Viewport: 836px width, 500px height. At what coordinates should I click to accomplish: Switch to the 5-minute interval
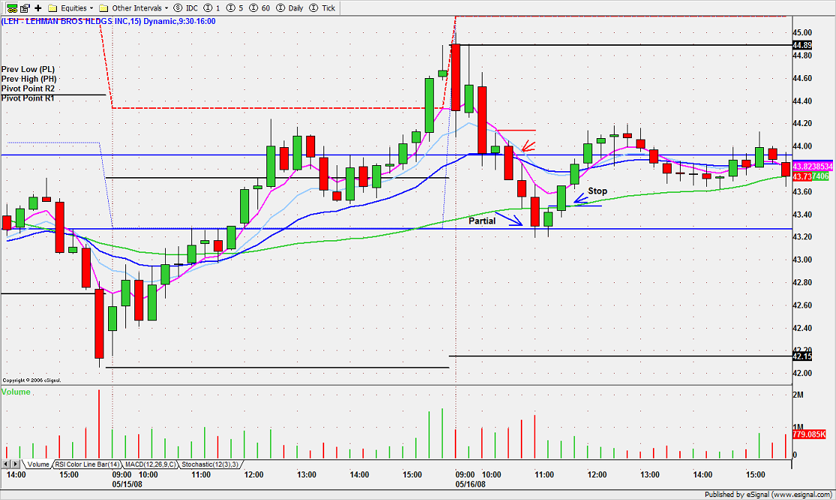[235, 8]
